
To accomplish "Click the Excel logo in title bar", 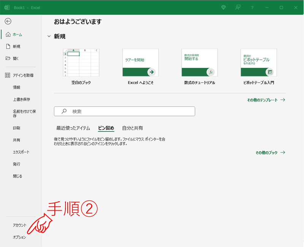I will pyautogui.click(x=7, y=8).
